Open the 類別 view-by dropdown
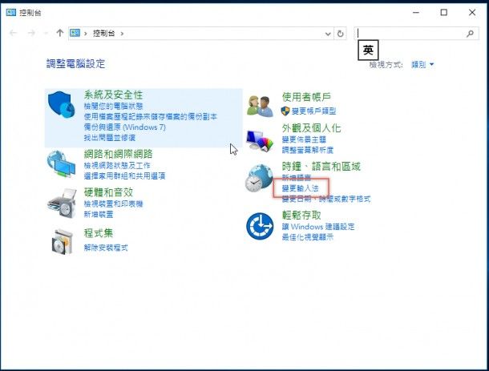 [x=422, y=65]
